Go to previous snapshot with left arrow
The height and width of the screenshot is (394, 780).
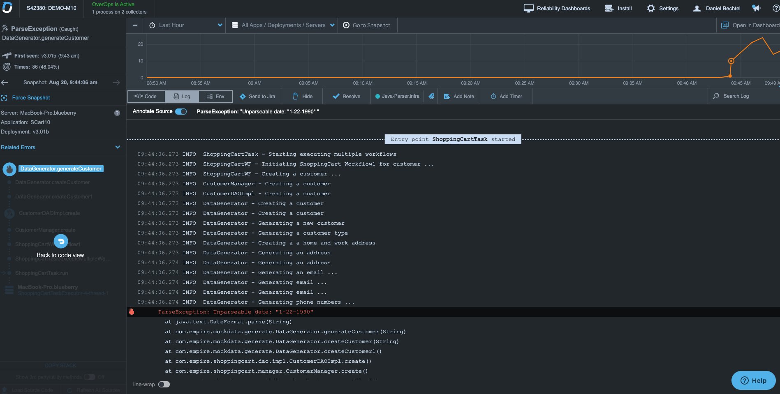point(5,83)
